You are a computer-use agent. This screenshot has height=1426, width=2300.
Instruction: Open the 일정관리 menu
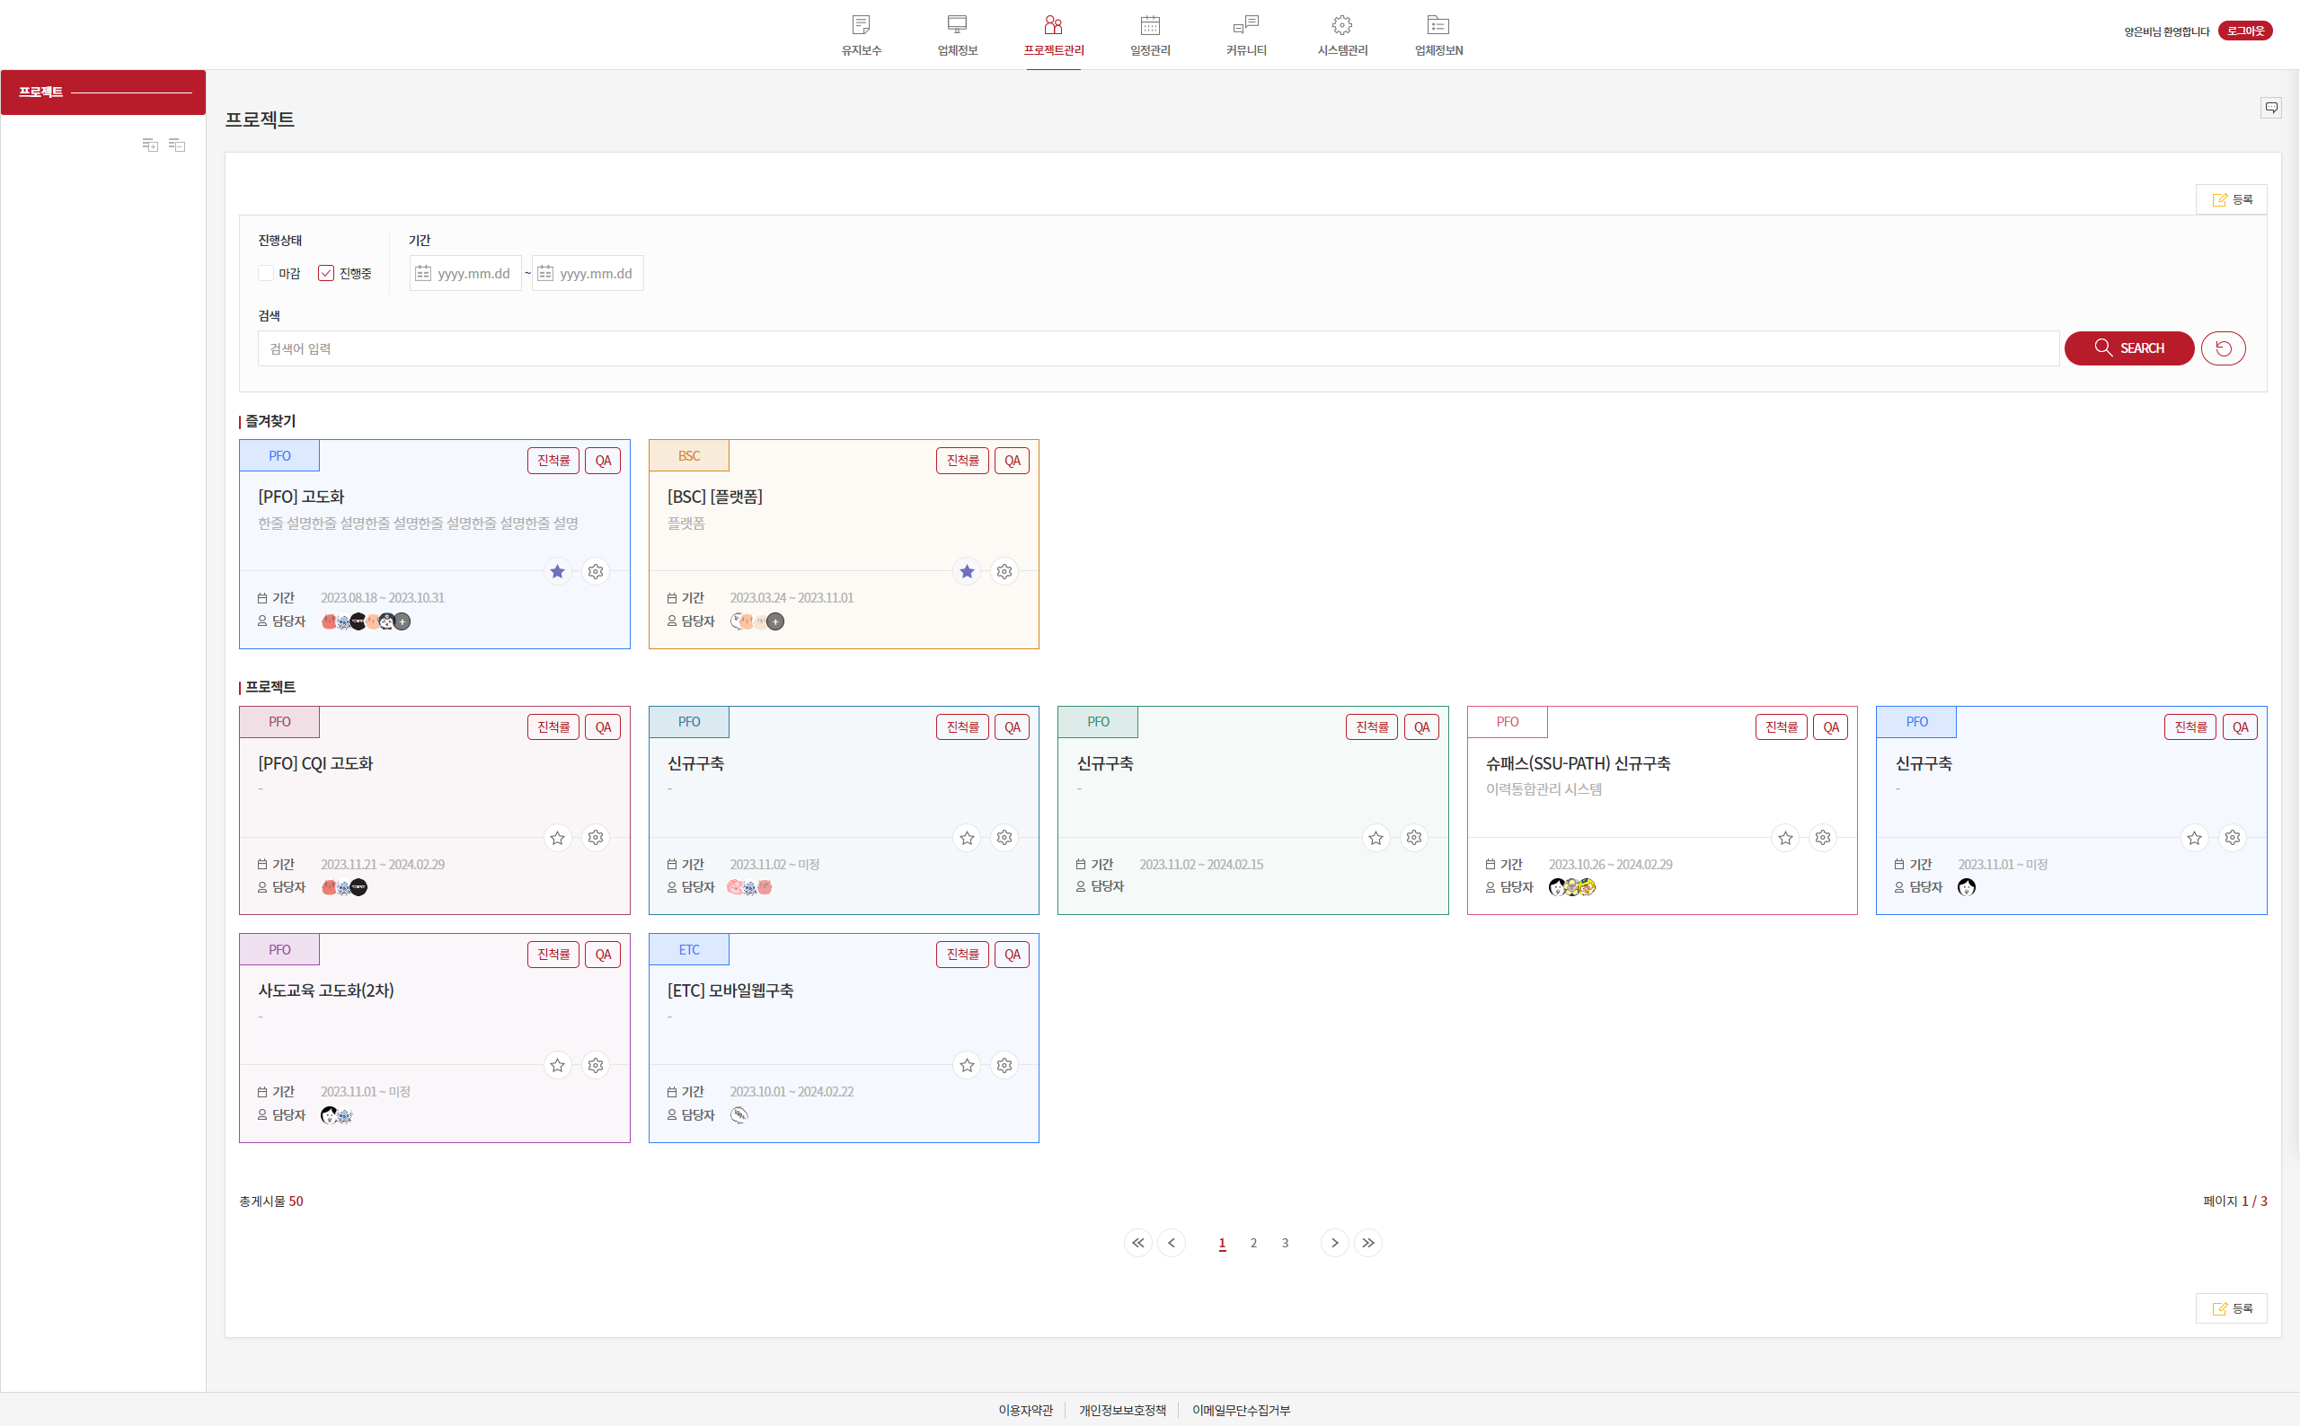tap(1149, 35)
